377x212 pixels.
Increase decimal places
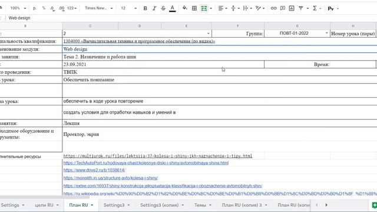pos(61,8)
